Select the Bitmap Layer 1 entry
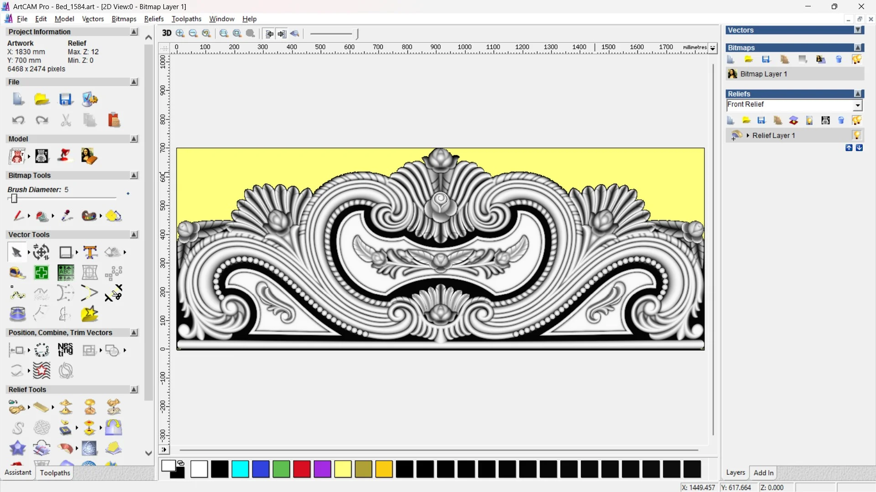Image resolution: width=876 pixels, height=492 pixels. tap(763, 74)
